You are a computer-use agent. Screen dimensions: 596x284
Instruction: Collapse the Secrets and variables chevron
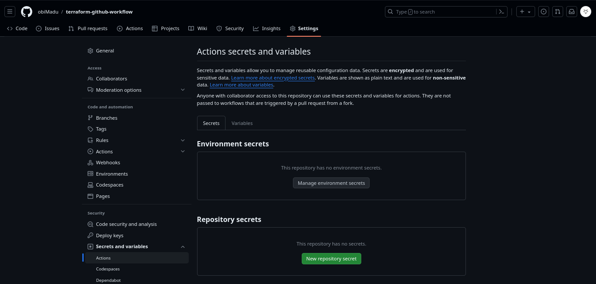[x=183, y=246]
